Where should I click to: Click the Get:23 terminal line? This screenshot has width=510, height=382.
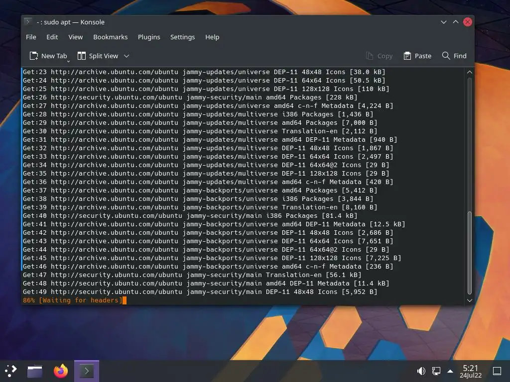point(204,72)
